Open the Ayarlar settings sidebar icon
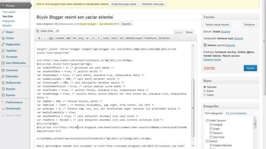Viewport: 266px width, 149px height. coord(3,95)
